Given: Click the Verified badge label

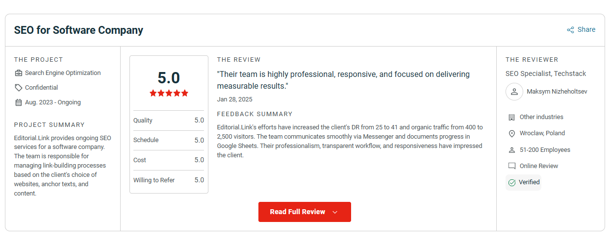Looking at the screenshot, I should [x=529, y=182].
